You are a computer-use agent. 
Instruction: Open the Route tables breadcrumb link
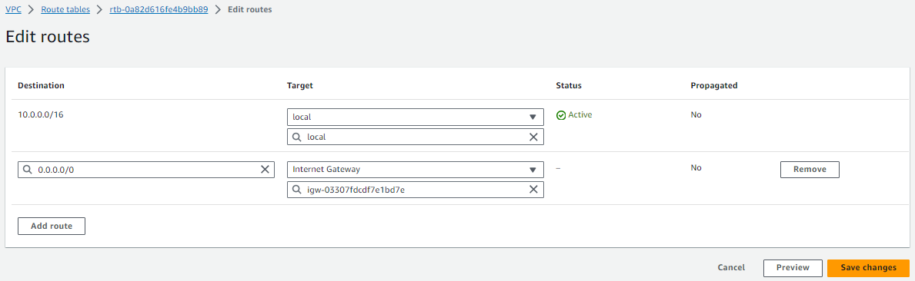pyautogui.click(x=65, y=10)
